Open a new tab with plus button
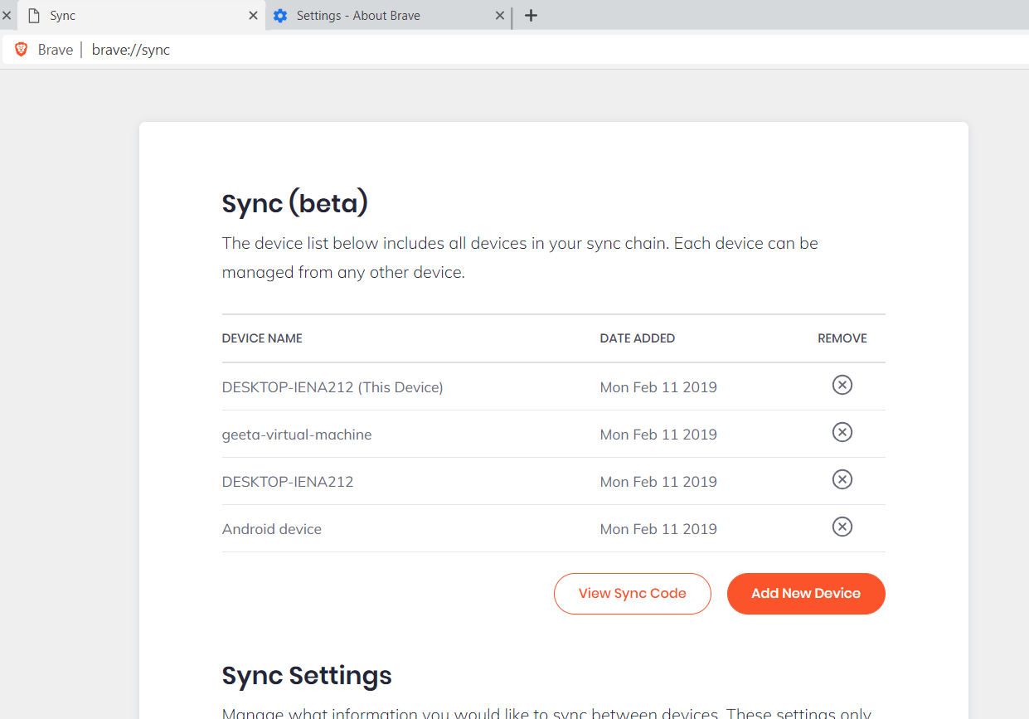The height and width of the screenshot is (719, 1029). pos(531,16)
